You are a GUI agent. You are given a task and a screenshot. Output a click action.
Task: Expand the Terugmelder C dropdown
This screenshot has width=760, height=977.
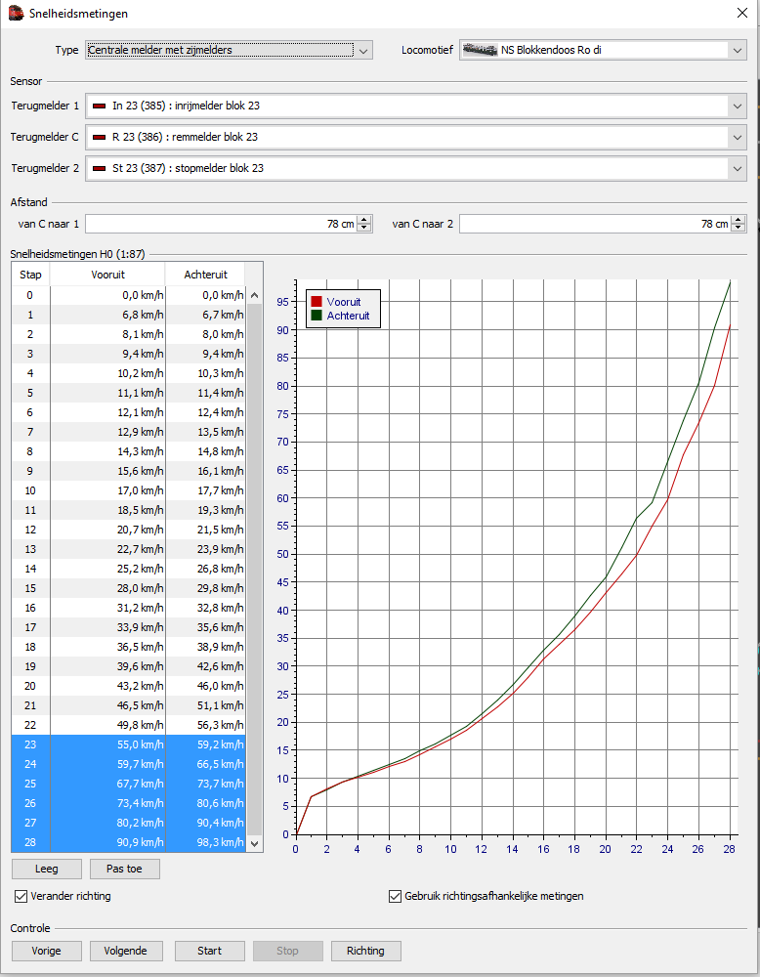737,137
